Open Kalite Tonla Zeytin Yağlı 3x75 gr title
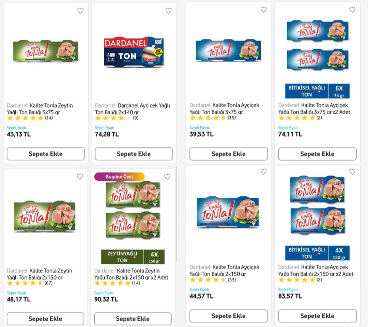This screenshot has height=327, width=368. pos(40,109)
